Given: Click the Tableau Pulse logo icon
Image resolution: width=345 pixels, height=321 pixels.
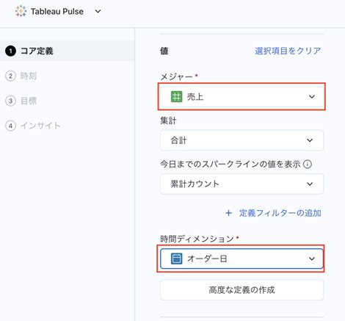Looking at the screenshot, I should tap(21, 11).
